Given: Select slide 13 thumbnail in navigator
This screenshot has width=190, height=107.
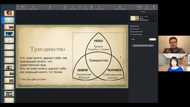Looking at the screenshot, I should (9, 94).
